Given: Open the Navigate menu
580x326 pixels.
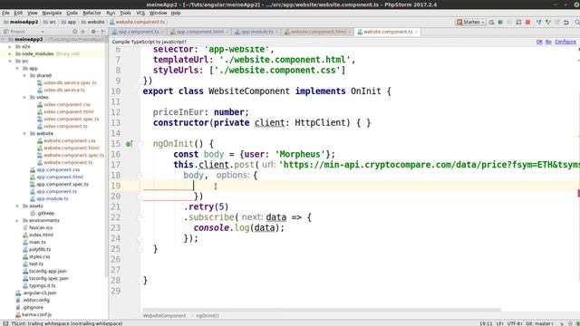Looking at the screenshot, I should [x=52, y=13].
